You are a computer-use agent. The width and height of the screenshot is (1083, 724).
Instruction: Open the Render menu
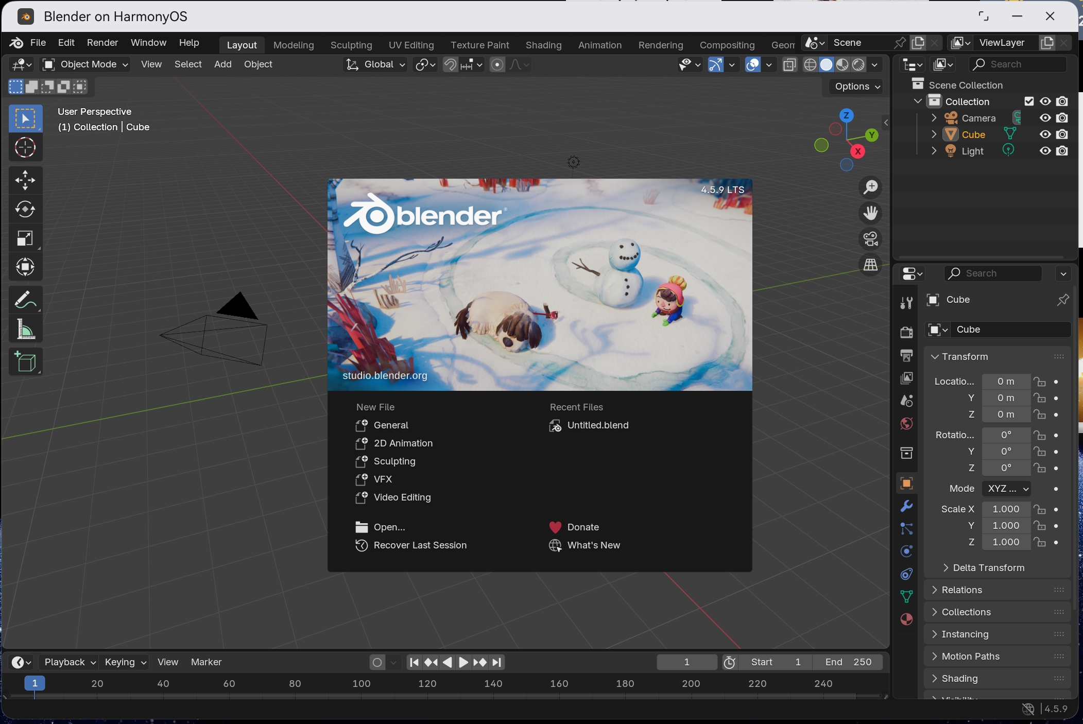click(x=102, y=43)
